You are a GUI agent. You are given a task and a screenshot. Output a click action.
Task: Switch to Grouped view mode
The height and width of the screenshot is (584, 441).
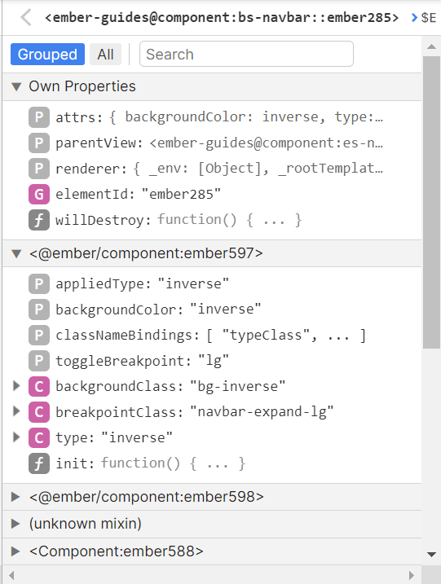48,55
